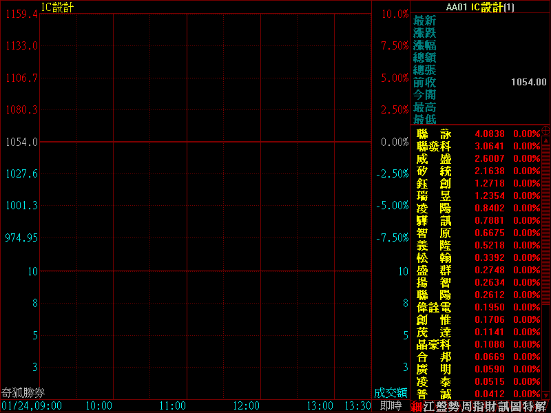This screenshot has height=413, width=551.
Task: Click the 晶豪科 row
Action: [x=434, y=344]
